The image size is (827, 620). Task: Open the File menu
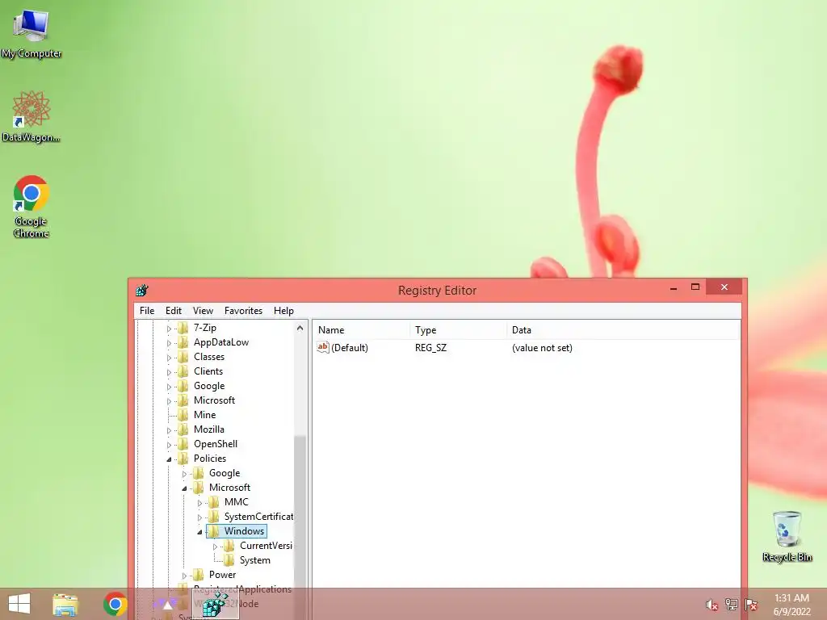click(x=147, y=311)
